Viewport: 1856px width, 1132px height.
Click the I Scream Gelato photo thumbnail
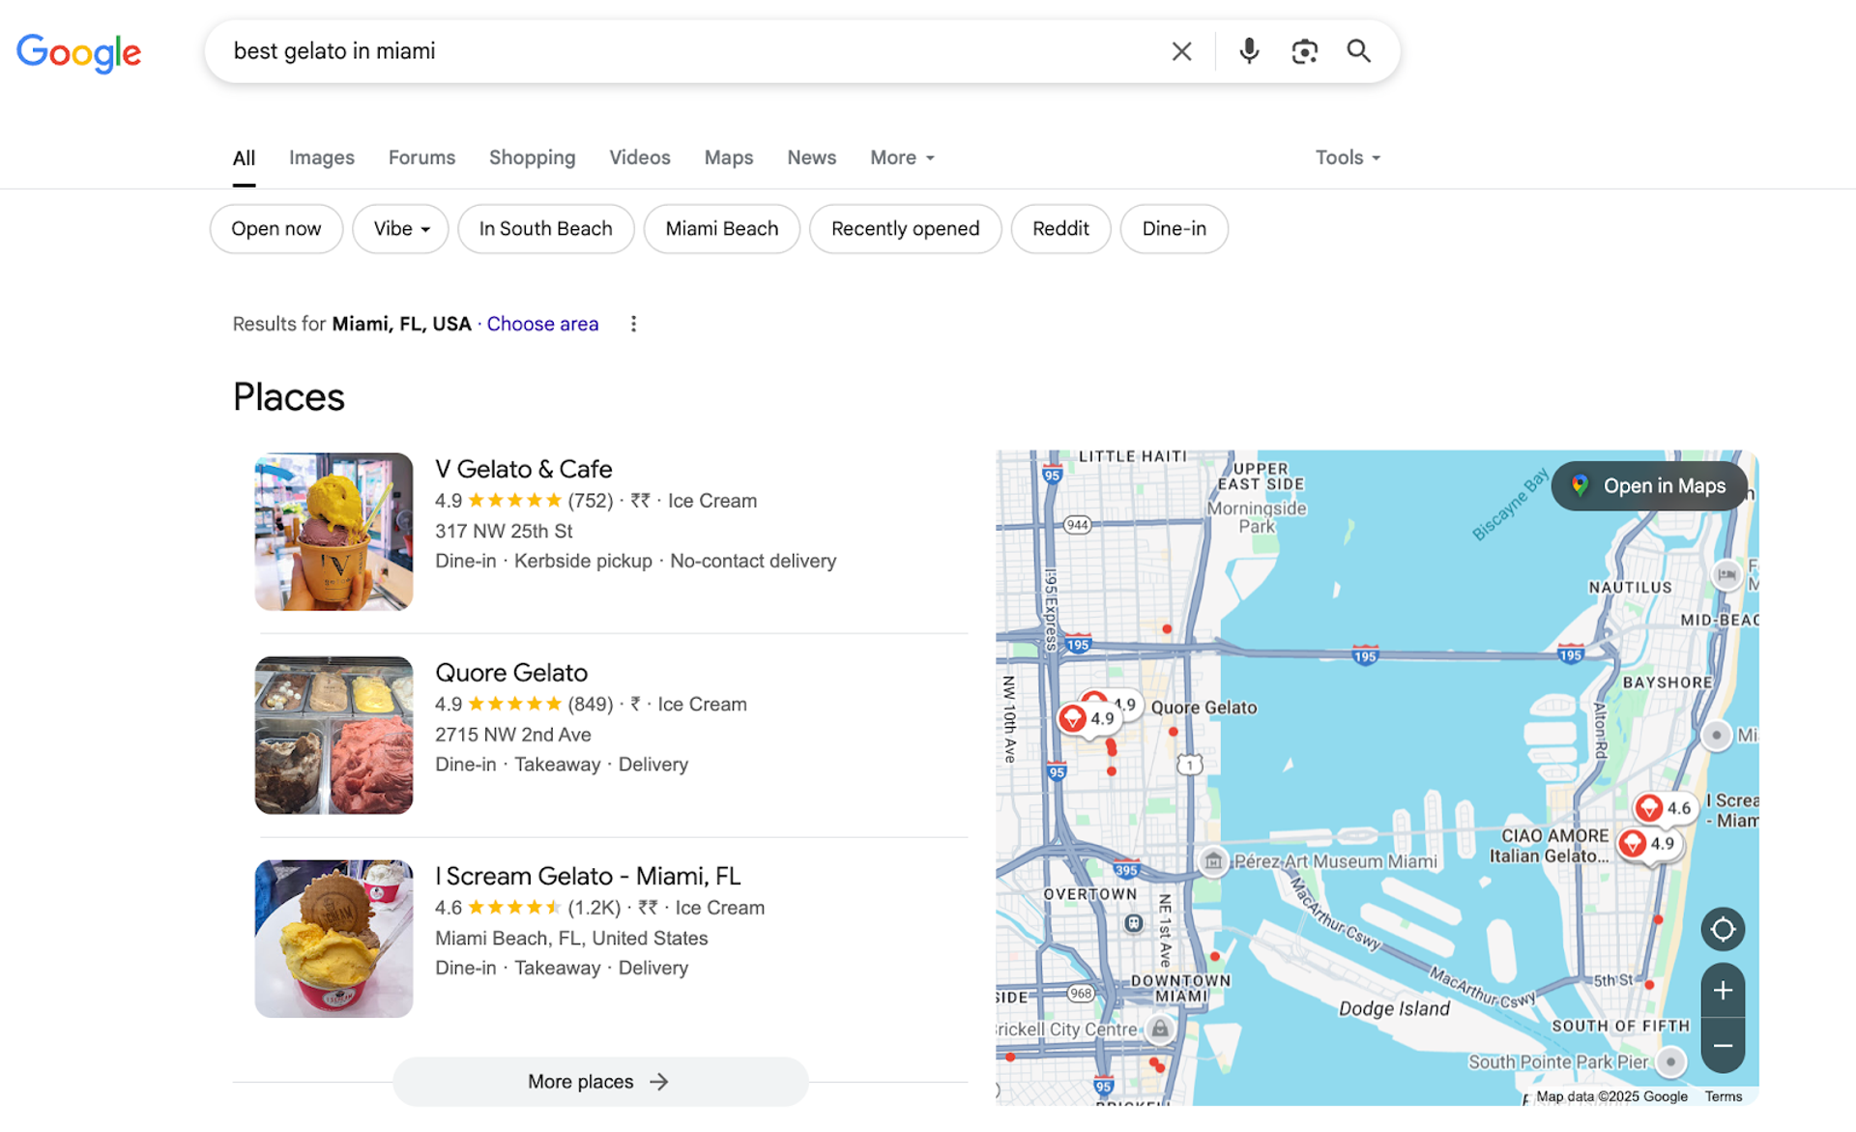click(333, 939)
